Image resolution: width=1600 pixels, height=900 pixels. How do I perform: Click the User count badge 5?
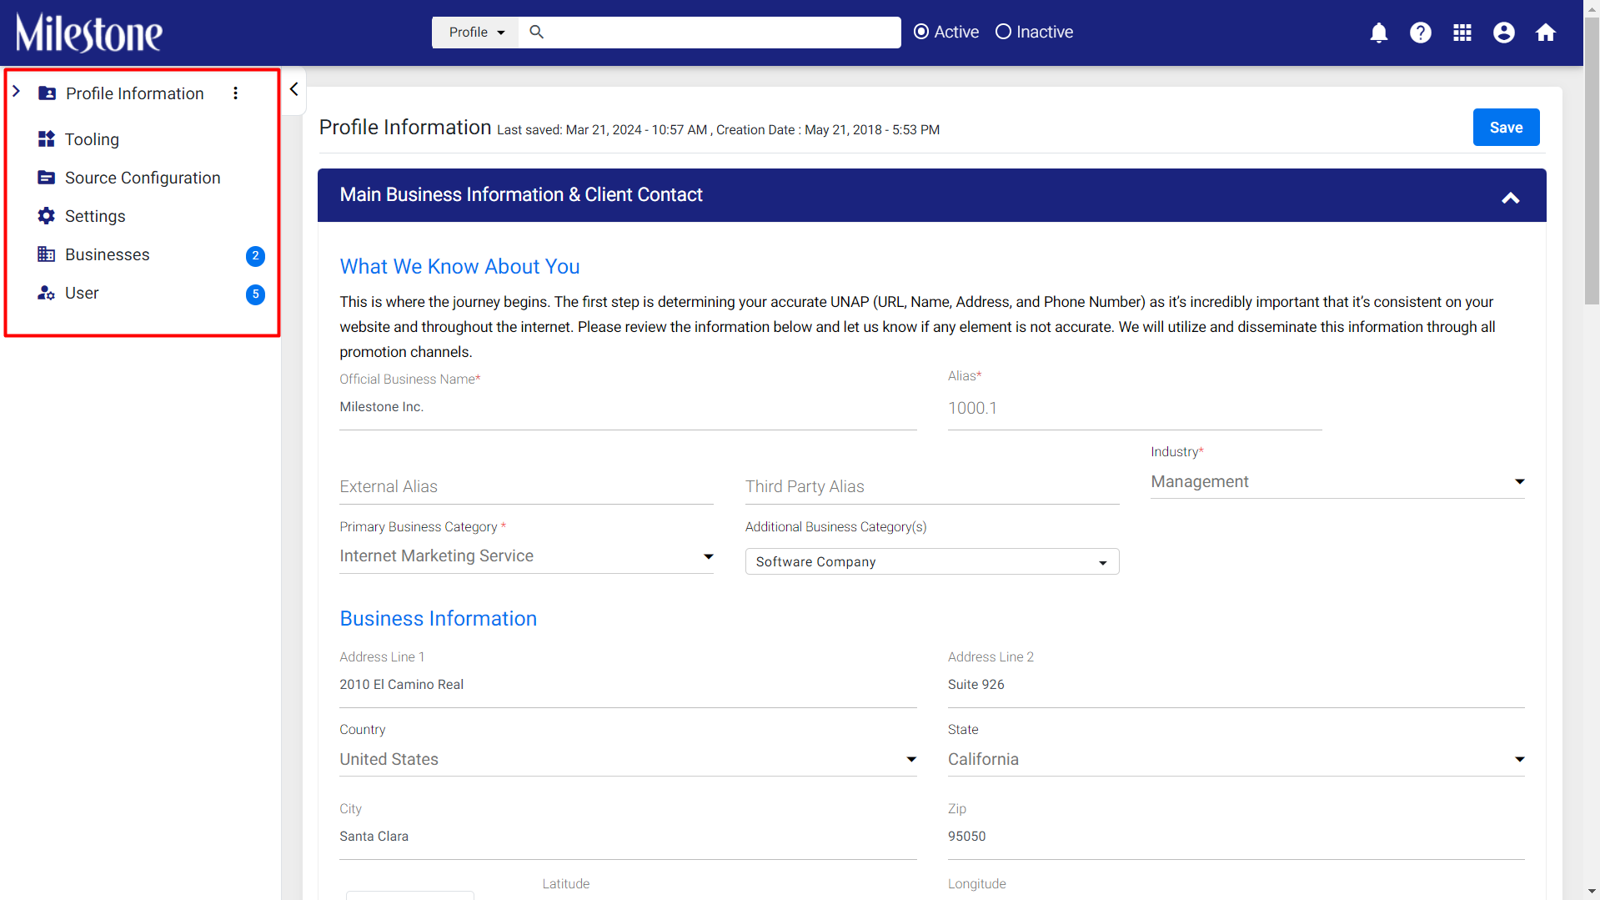pyautogui.click(x=256, y=294)
